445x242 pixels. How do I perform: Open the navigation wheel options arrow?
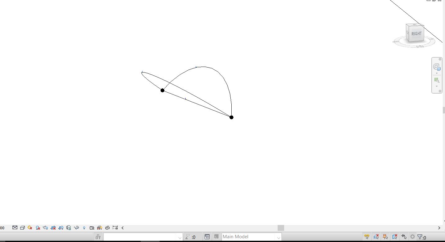(x=437, y=73)
